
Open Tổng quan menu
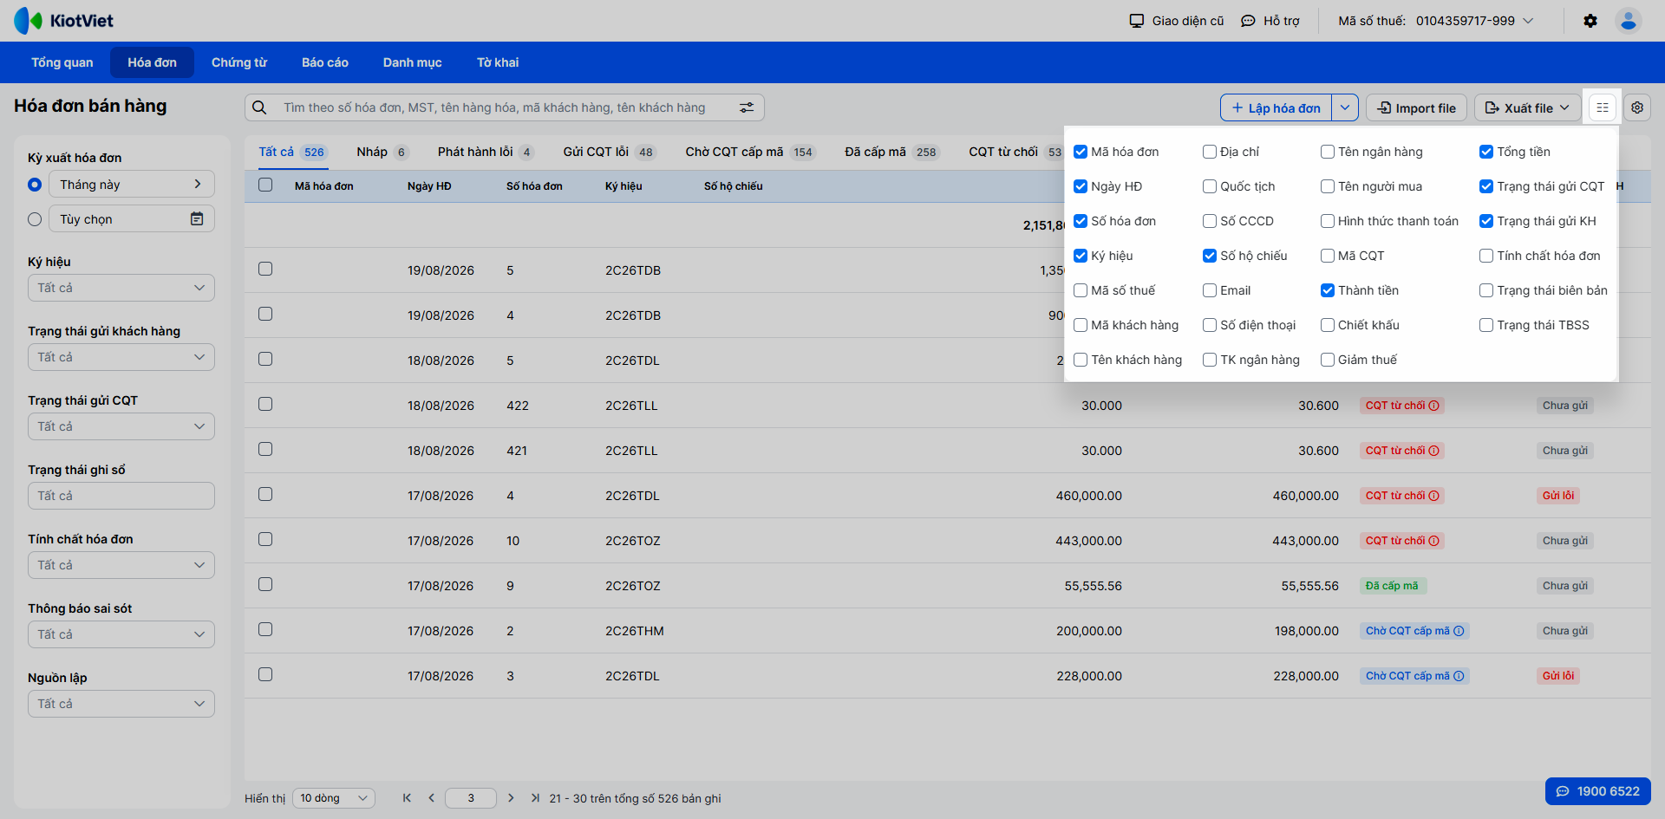(x=62, y=62)
